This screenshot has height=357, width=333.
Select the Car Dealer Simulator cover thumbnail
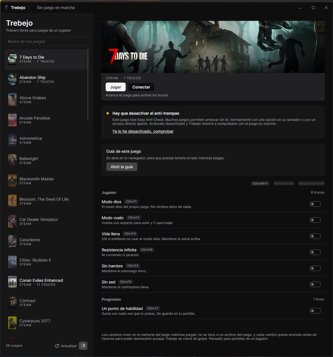coord(12,221)
